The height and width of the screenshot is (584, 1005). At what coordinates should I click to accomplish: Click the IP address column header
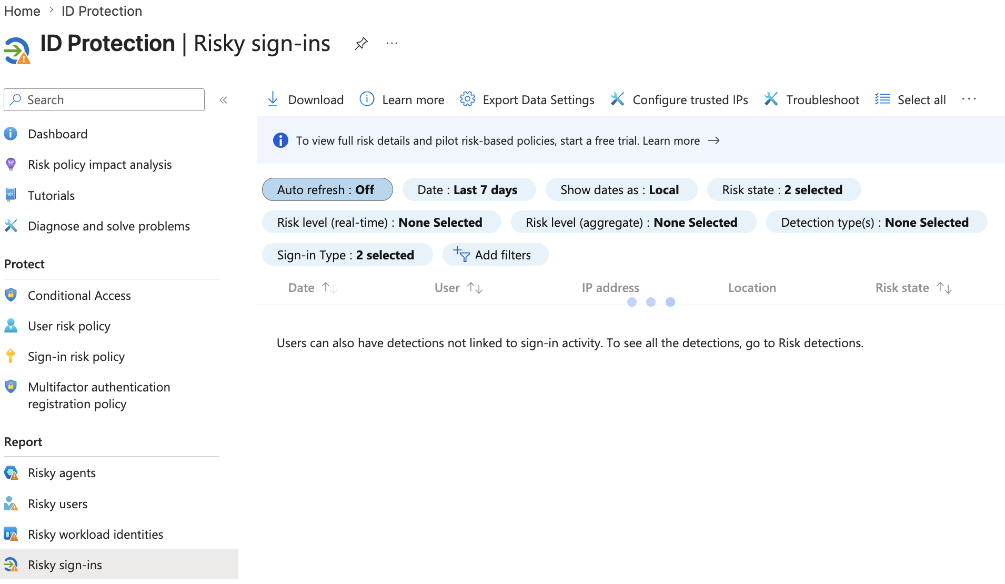610,288
